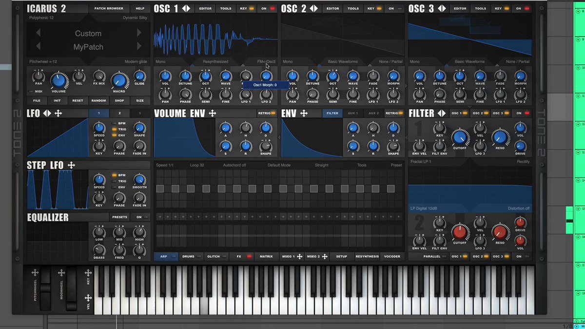585x329 pixels.
Task: Click the OSC 1 WAVE knob
Action: click(226, 76)
